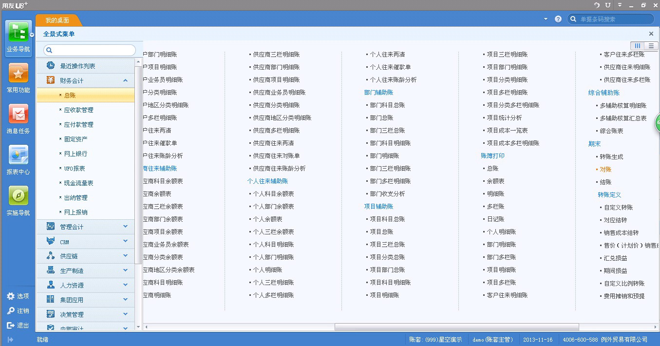Click the collapse sidebar arrow at bottom-left

[x=11, y=340]
